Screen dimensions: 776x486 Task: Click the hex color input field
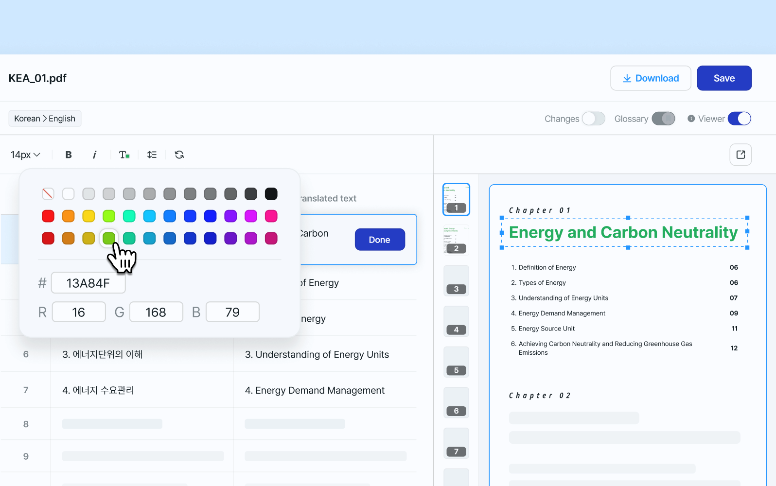pos(88,283)
